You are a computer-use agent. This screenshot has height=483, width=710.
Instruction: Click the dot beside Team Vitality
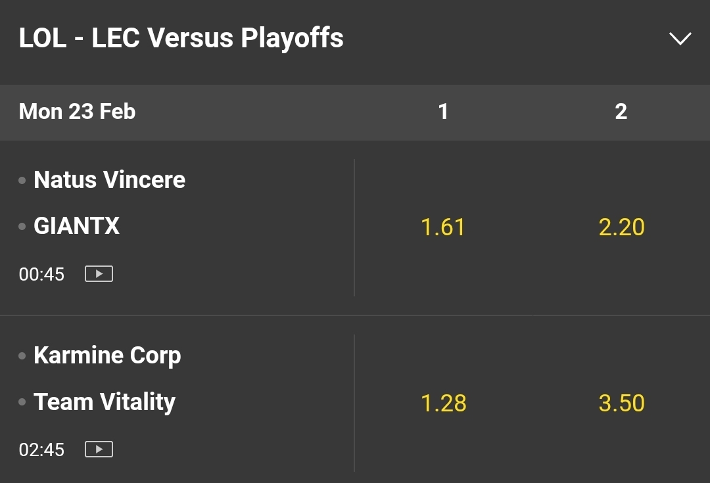point(22,402)
